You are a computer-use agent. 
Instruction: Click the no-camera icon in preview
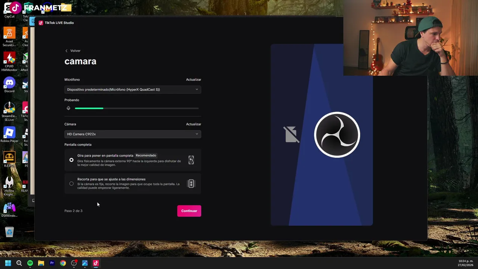(291, 134)
